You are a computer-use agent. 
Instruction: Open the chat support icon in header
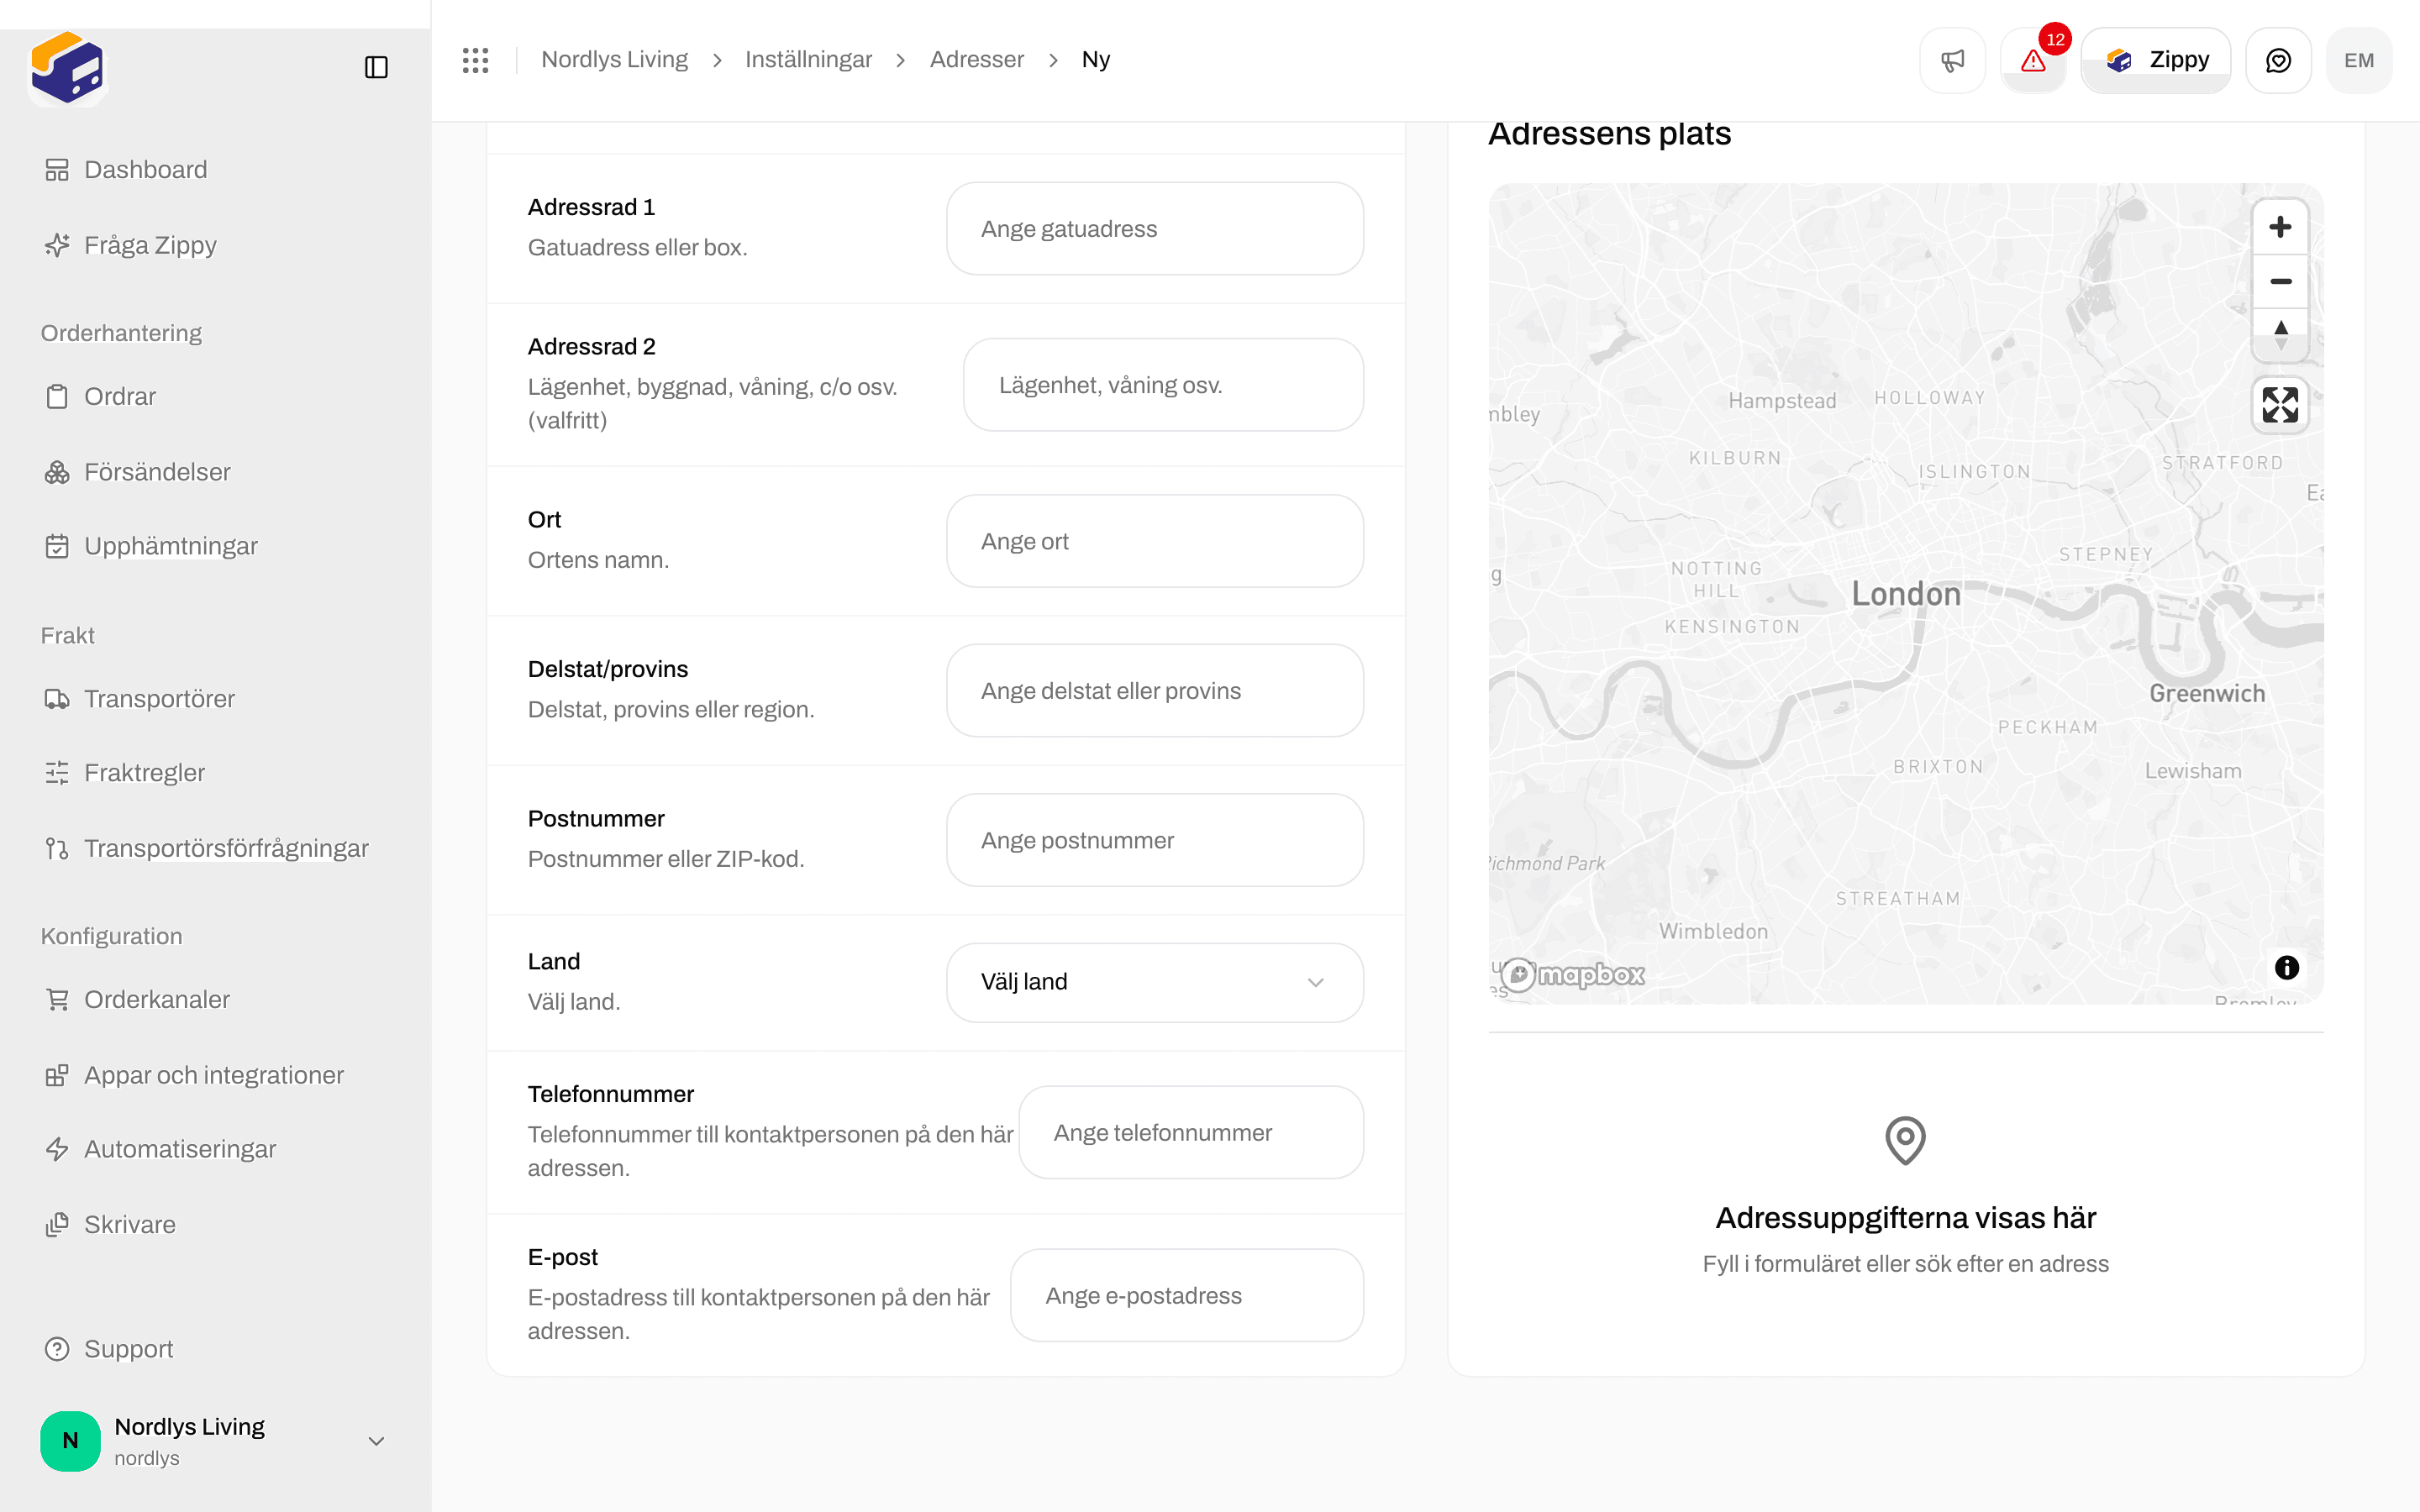(2278, 60)
